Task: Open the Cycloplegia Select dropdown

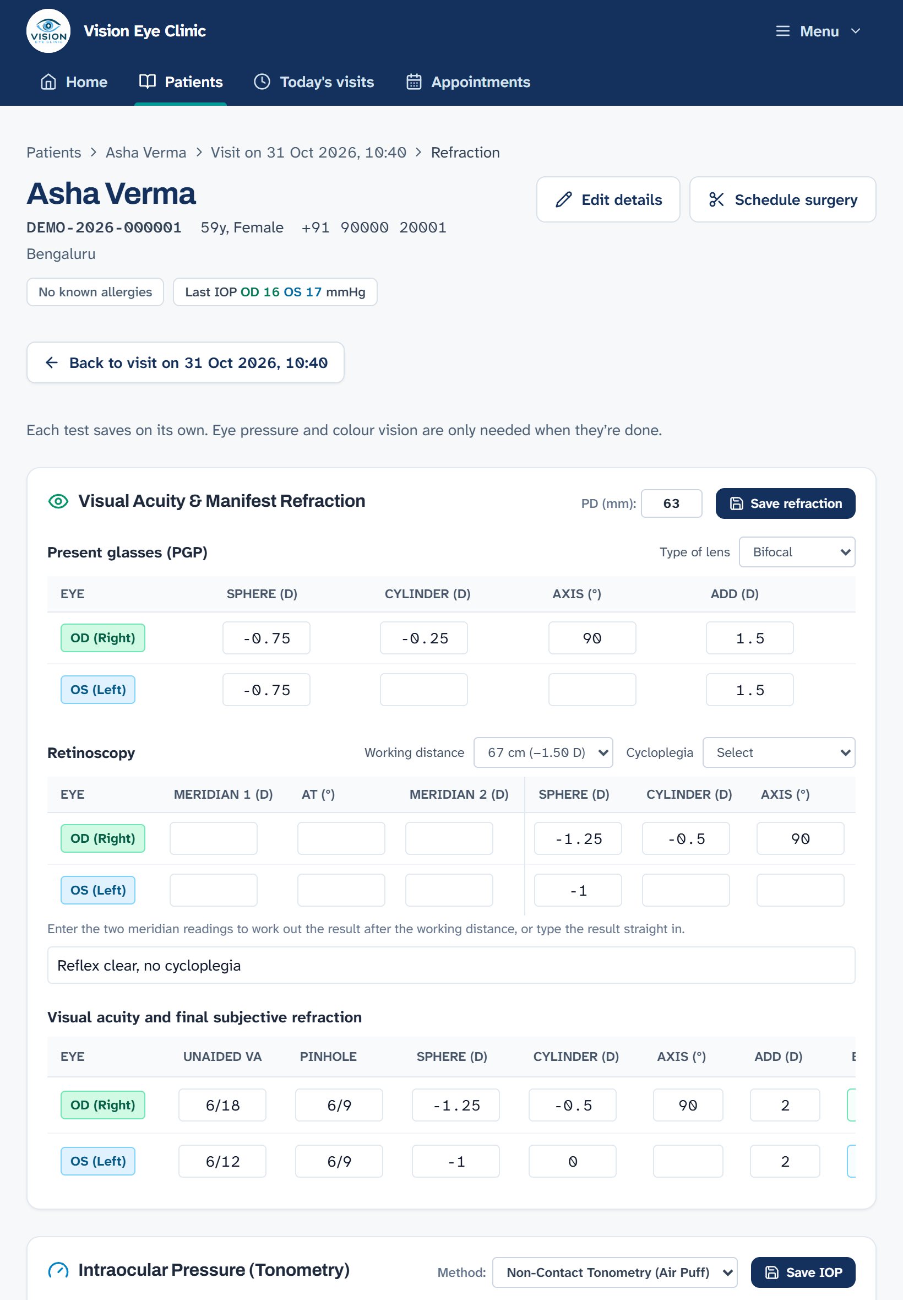Action: (779, 752)
